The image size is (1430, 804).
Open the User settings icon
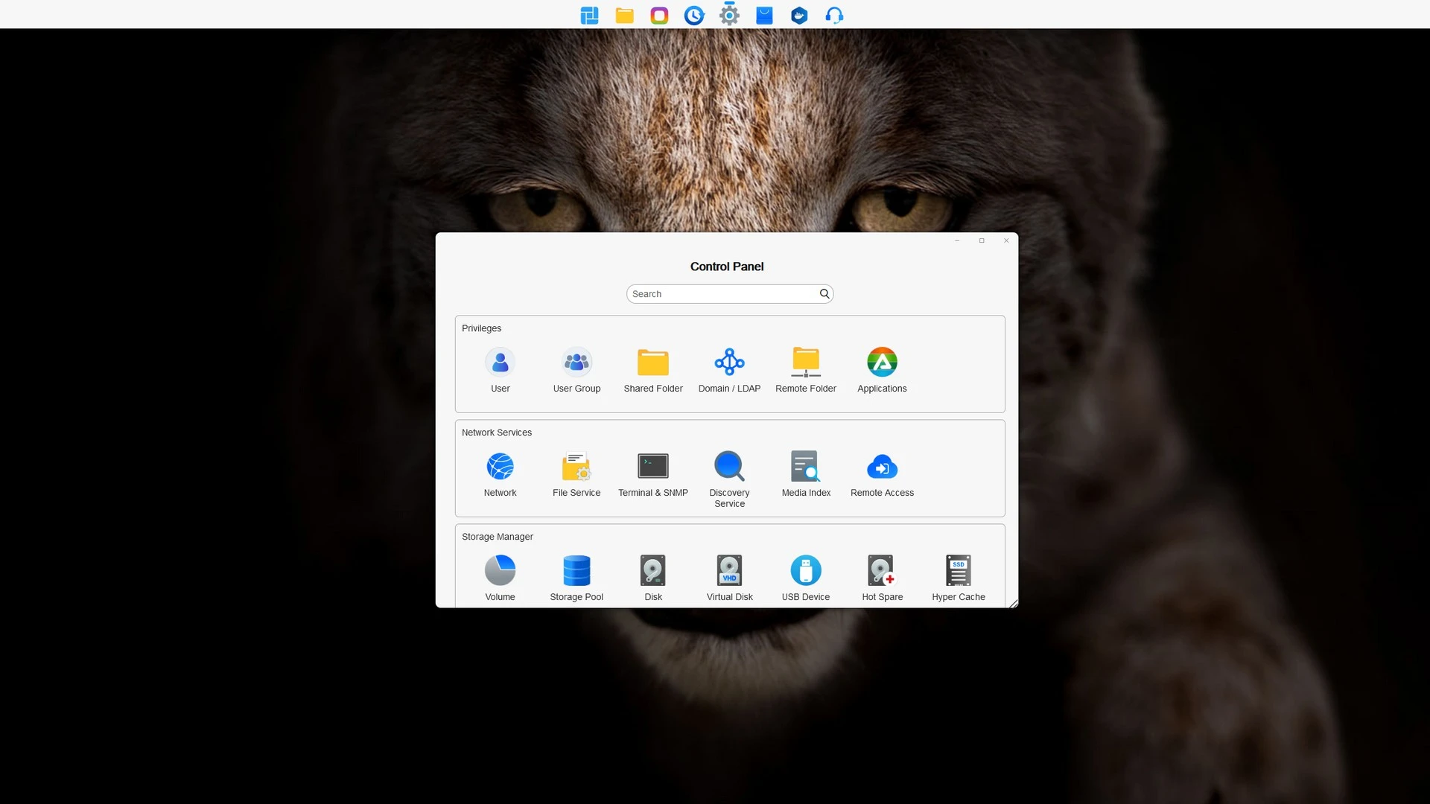coord(500,363)
